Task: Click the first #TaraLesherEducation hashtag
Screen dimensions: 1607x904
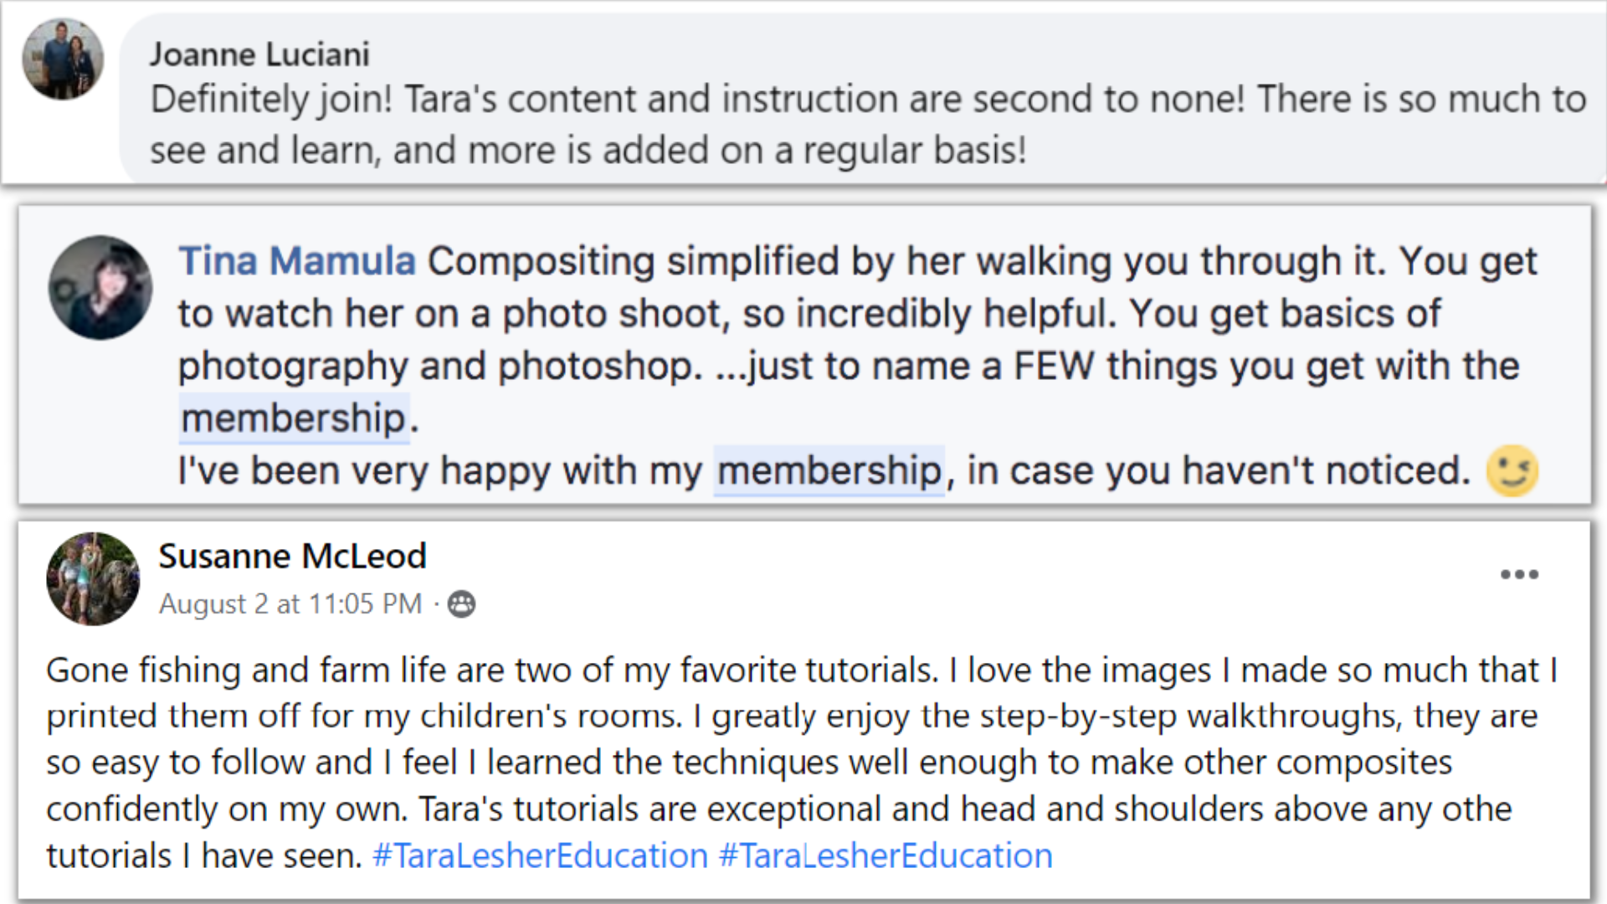Action: point(540,855)
